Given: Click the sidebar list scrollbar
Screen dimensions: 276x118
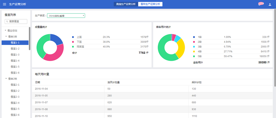Looking at the screenshot, I should (29, 38).
